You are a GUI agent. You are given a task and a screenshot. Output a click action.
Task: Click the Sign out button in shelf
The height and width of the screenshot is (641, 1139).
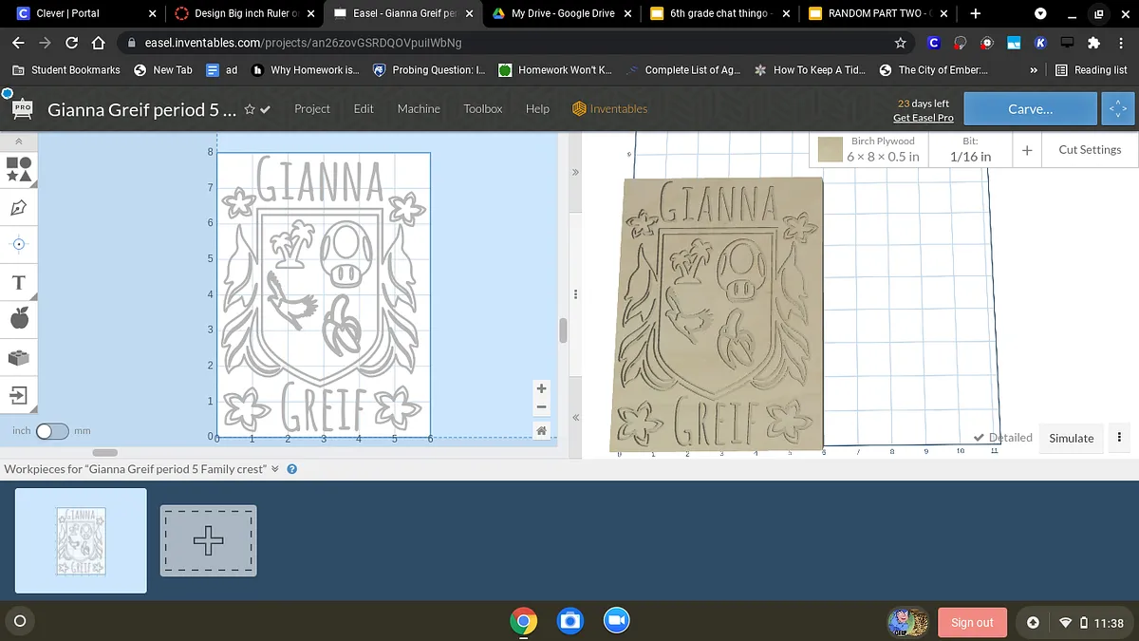pos(972,622)
